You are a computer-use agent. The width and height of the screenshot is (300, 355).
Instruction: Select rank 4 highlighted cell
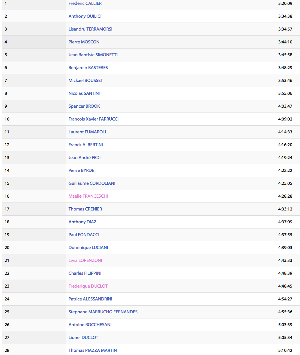6,42
